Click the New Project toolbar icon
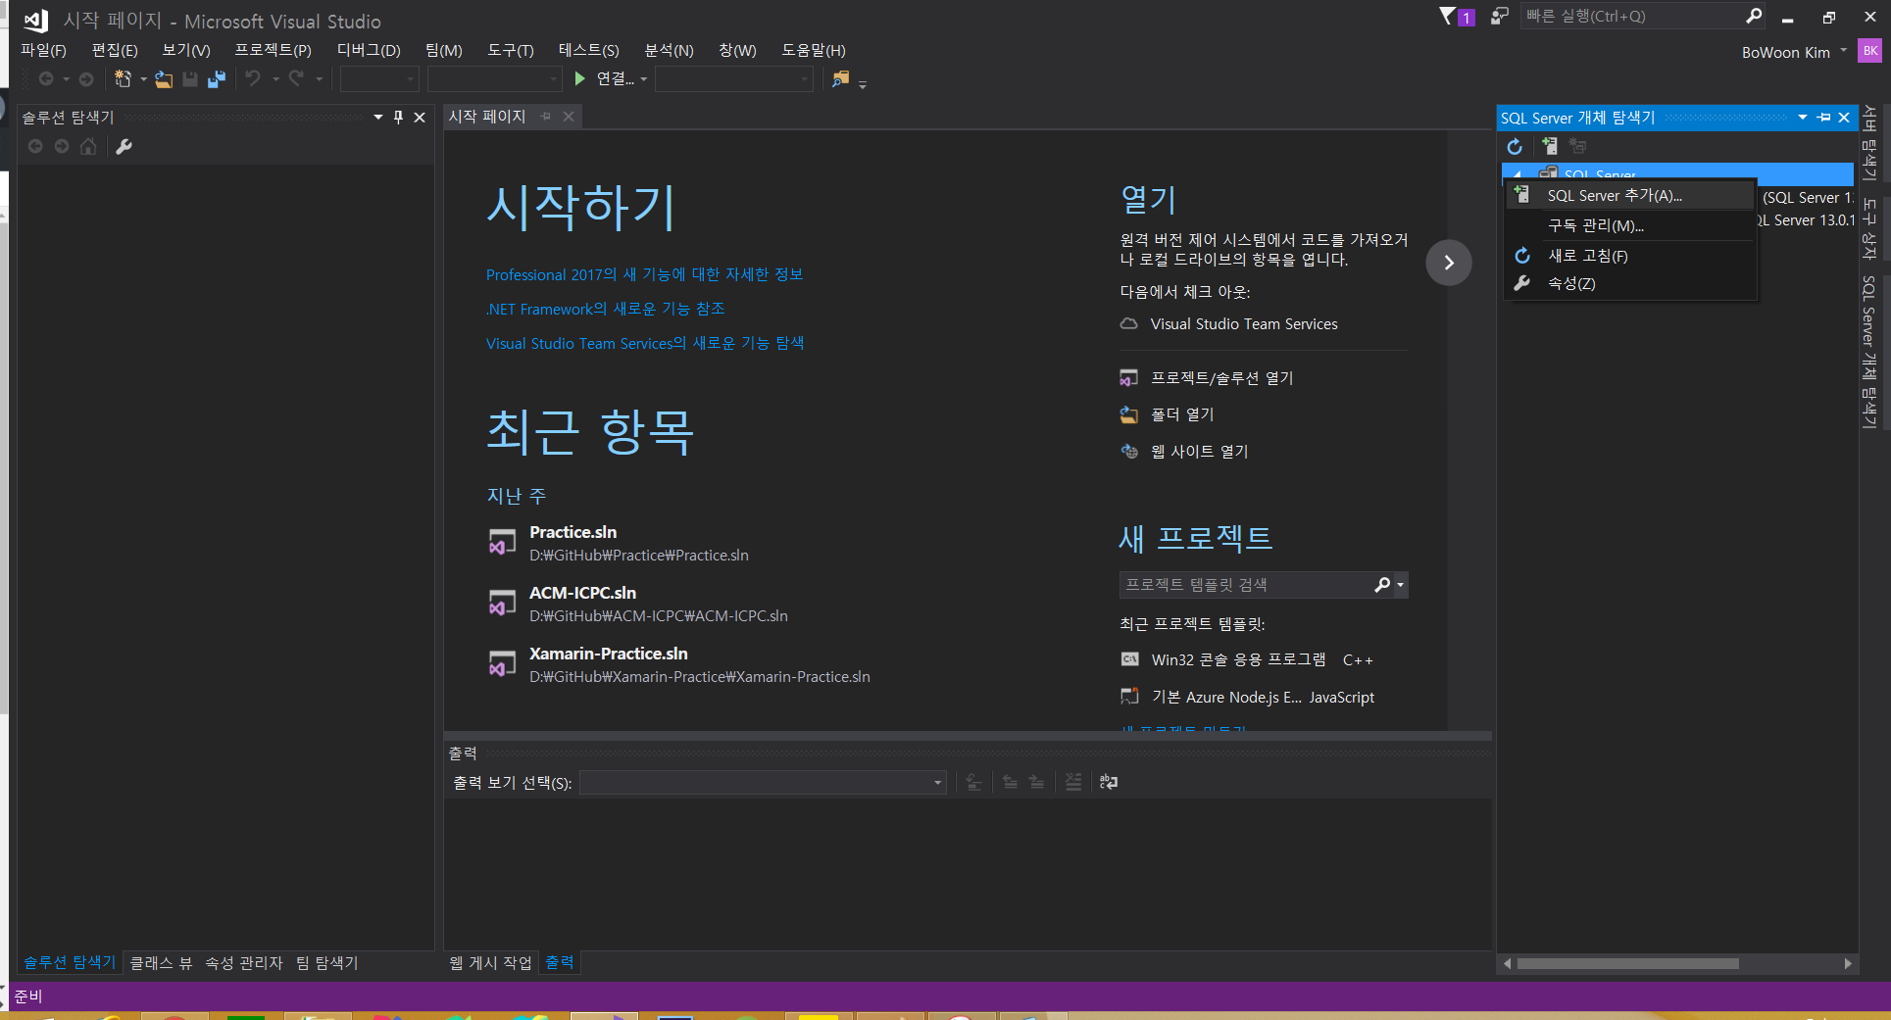 [123, 78]
